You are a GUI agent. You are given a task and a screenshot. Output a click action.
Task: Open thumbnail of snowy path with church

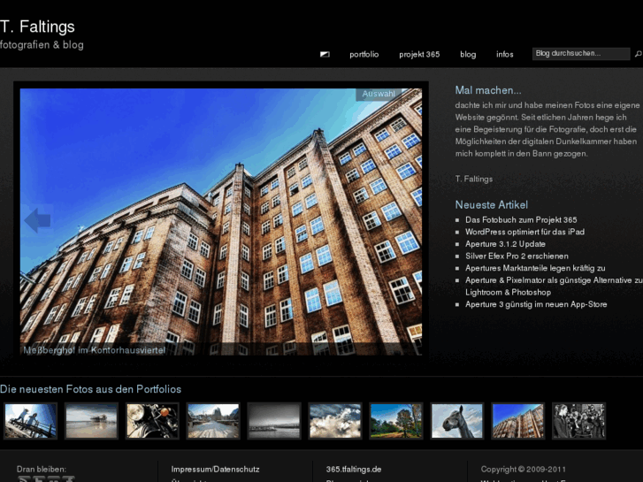point(213,421)
